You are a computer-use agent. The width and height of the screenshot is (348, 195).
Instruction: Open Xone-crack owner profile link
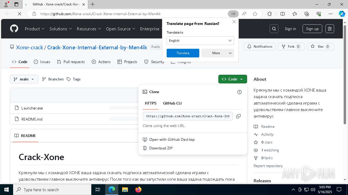30,47
